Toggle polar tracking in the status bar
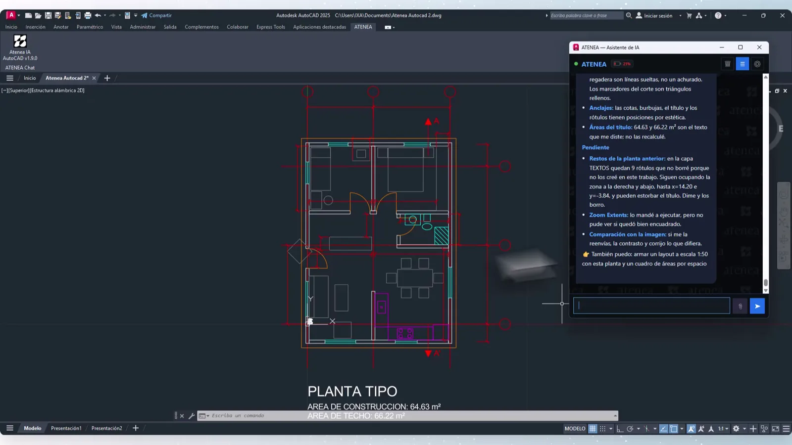This screenshot has height=445, width=792. [630, 429]
